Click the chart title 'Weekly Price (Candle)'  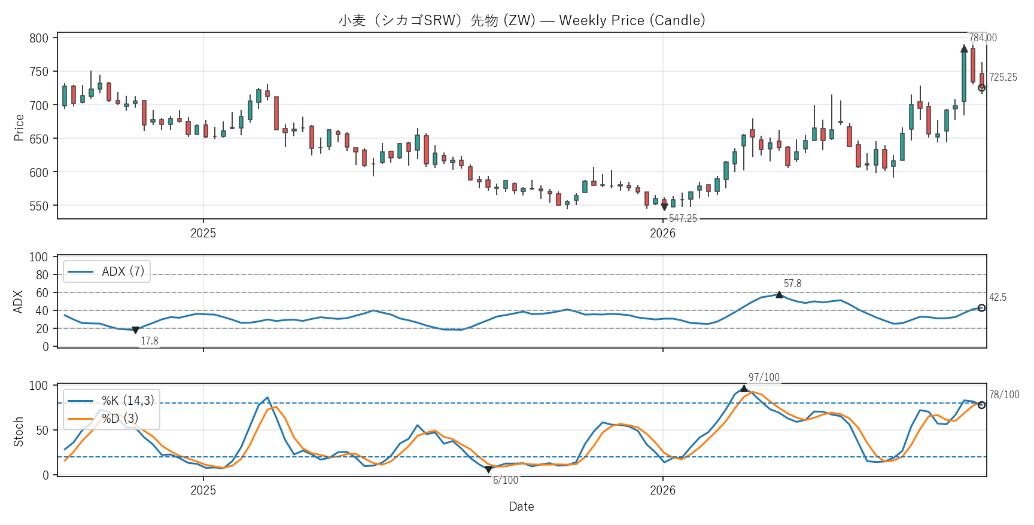(632, 20)
